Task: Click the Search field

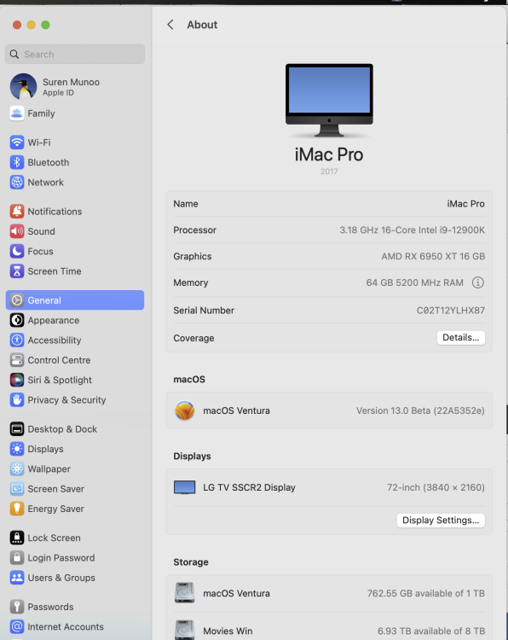Action: click(75, 54)
